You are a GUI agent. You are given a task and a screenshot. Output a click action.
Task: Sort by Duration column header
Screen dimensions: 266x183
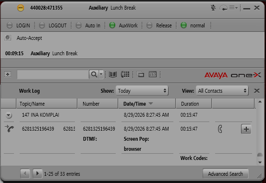pos(194,104)
